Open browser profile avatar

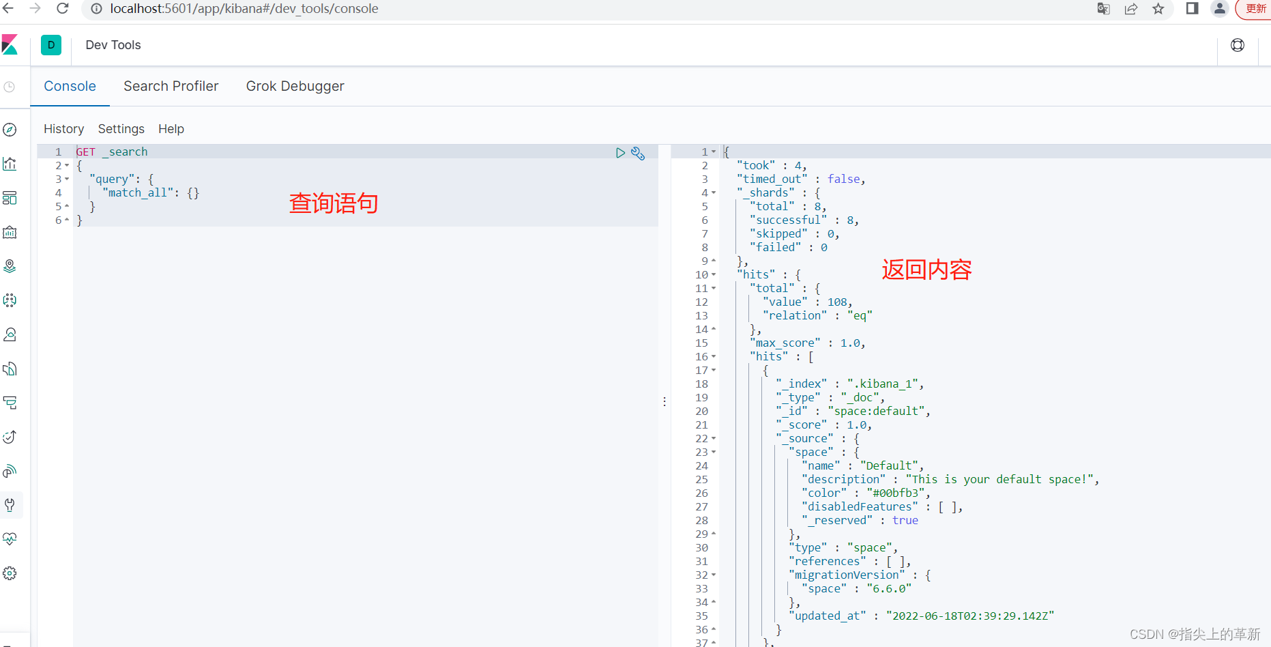1219,8
